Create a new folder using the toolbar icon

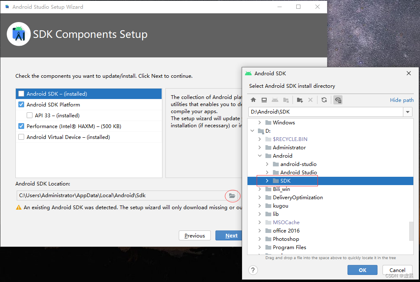[x=300, y=100]
